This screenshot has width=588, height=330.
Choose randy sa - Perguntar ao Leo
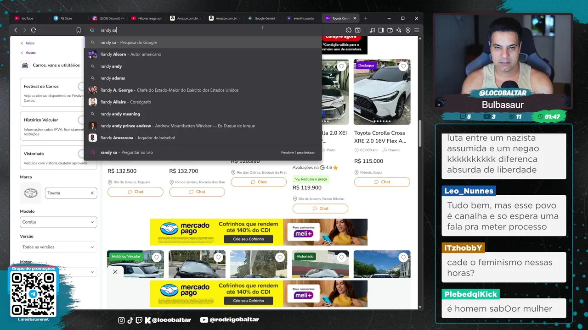click(203, 152)
